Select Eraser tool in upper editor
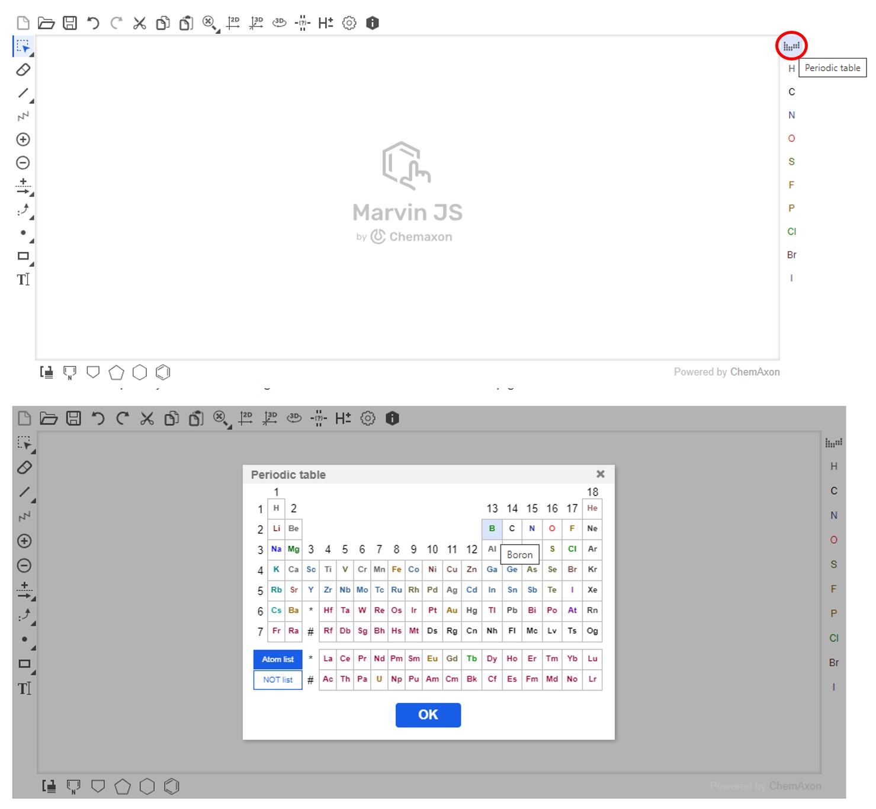This screenshot has height=809, width=876. pos(23,69)
